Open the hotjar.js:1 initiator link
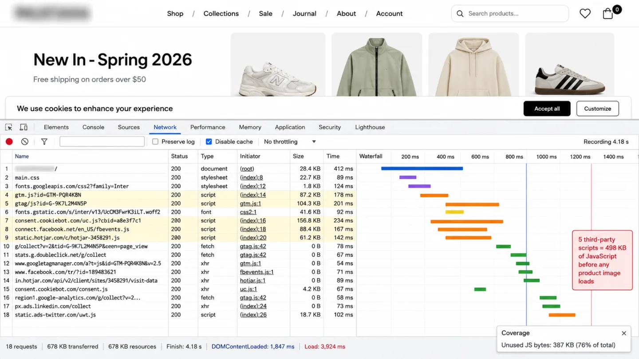Screen dimensions: 639x359 pyautogui.click(x=252, y=281)
